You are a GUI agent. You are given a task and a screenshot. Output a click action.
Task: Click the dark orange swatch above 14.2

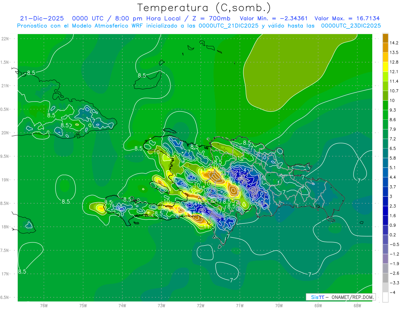pyautogui.click(x=385, y=38)
